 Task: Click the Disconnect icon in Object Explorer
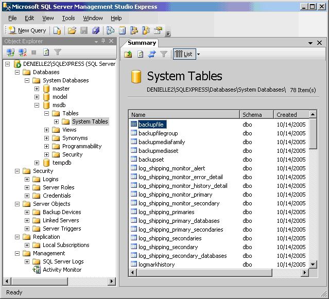pyautogui.click(x=22, y=52)
